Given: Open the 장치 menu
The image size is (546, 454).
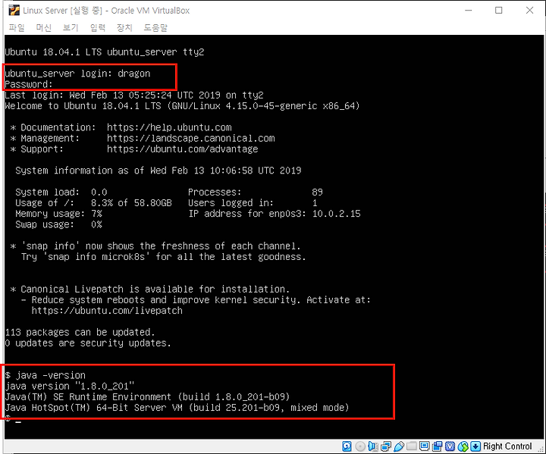Looking at the screenshot, I should click(x=124, y=27).
